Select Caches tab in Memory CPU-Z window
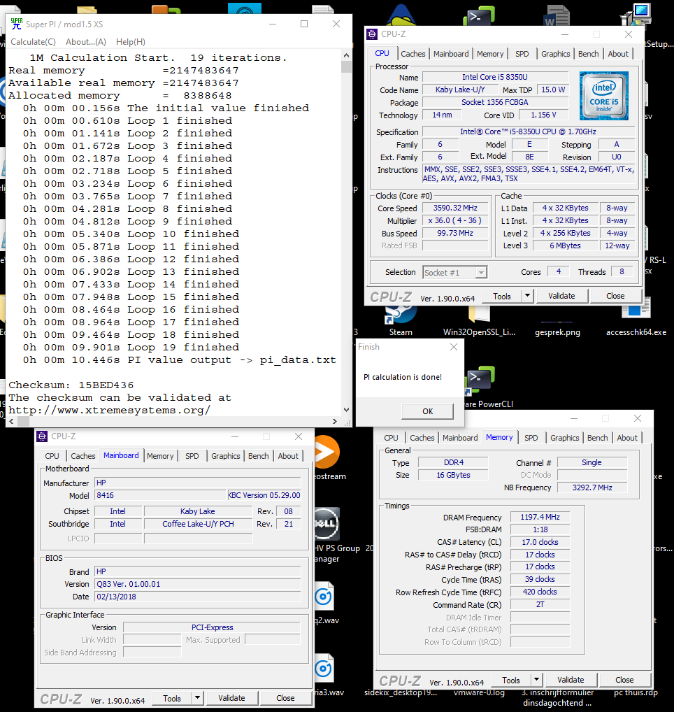 tap(422, 438)
